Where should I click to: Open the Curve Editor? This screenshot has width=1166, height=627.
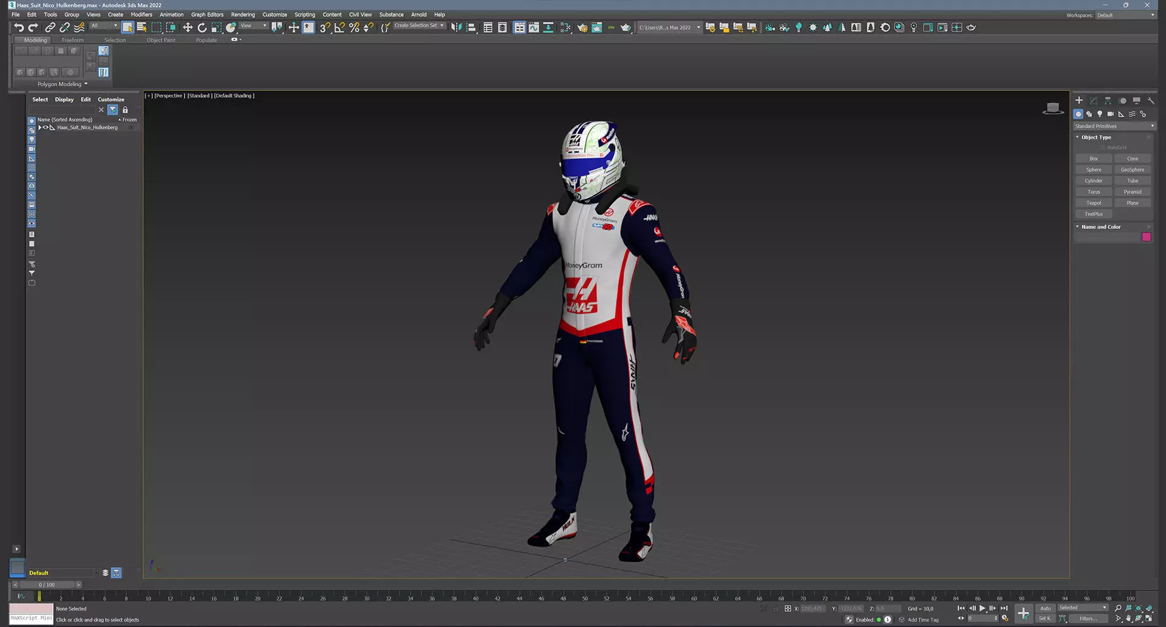(x=534, y=27)
